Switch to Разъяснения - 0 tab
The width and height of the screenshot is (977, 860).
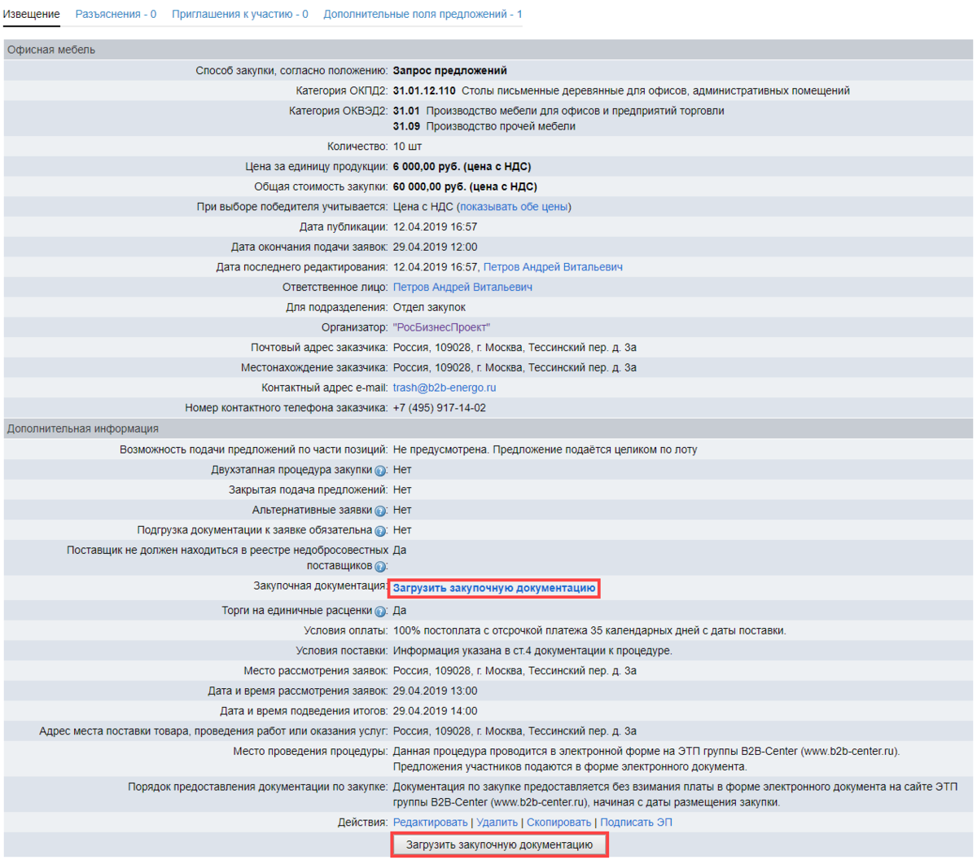point(116,14)
